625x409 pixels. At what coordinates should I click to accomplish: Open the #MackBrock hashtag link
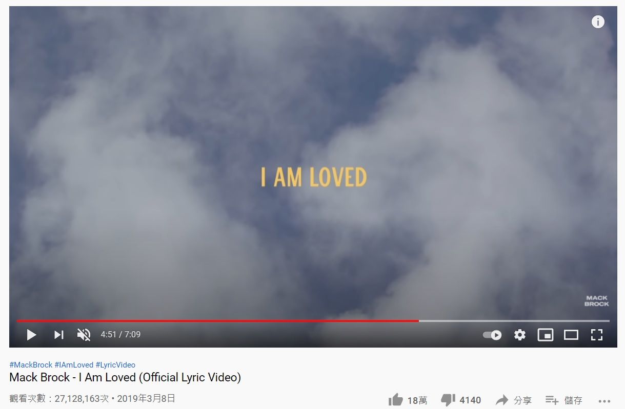point(31,365)
